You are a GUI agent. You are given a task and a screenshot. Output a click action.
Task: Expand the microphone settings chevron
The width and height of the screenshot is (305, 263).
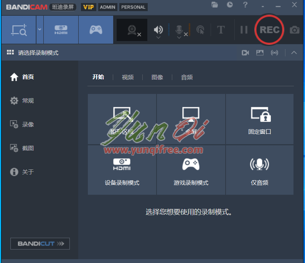(179, 37)
